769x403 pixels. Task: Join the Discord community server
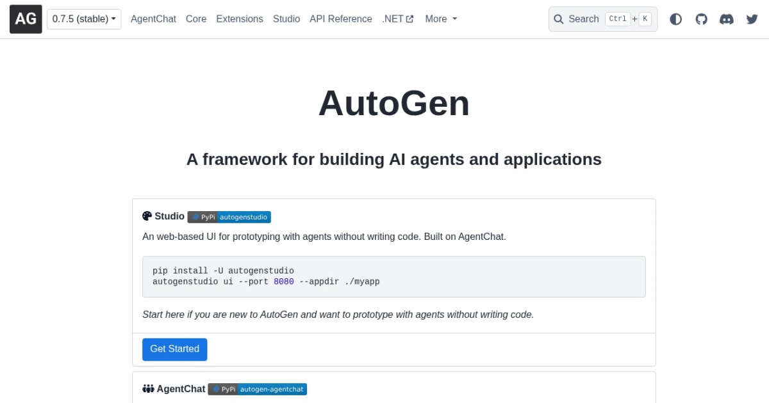tap(726, 19)
